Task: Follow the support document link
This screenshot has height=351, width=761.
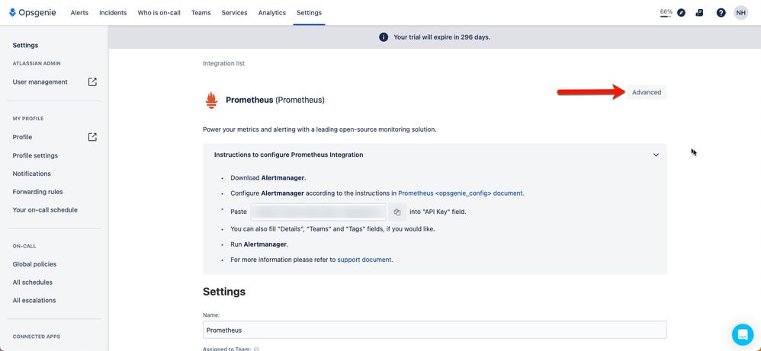Action: [364, 260]
